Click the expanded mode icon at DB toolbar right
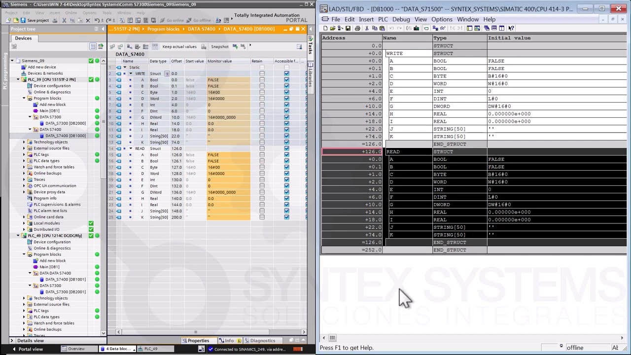This screenshot has width=631, height=355. coord(299,46)
